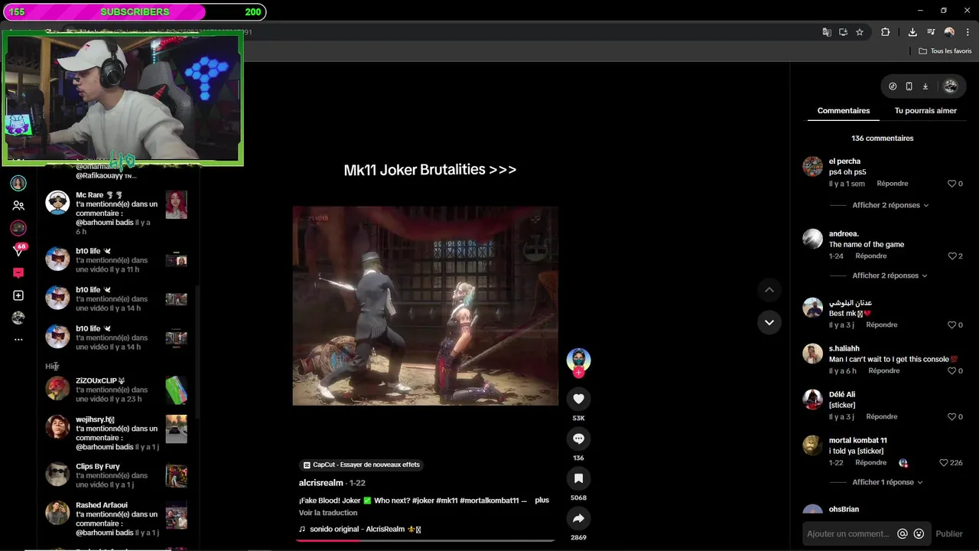Expand 2 replies under andreea's comment
The height and width of the screenshot is (551, 979).
[890, 275]
